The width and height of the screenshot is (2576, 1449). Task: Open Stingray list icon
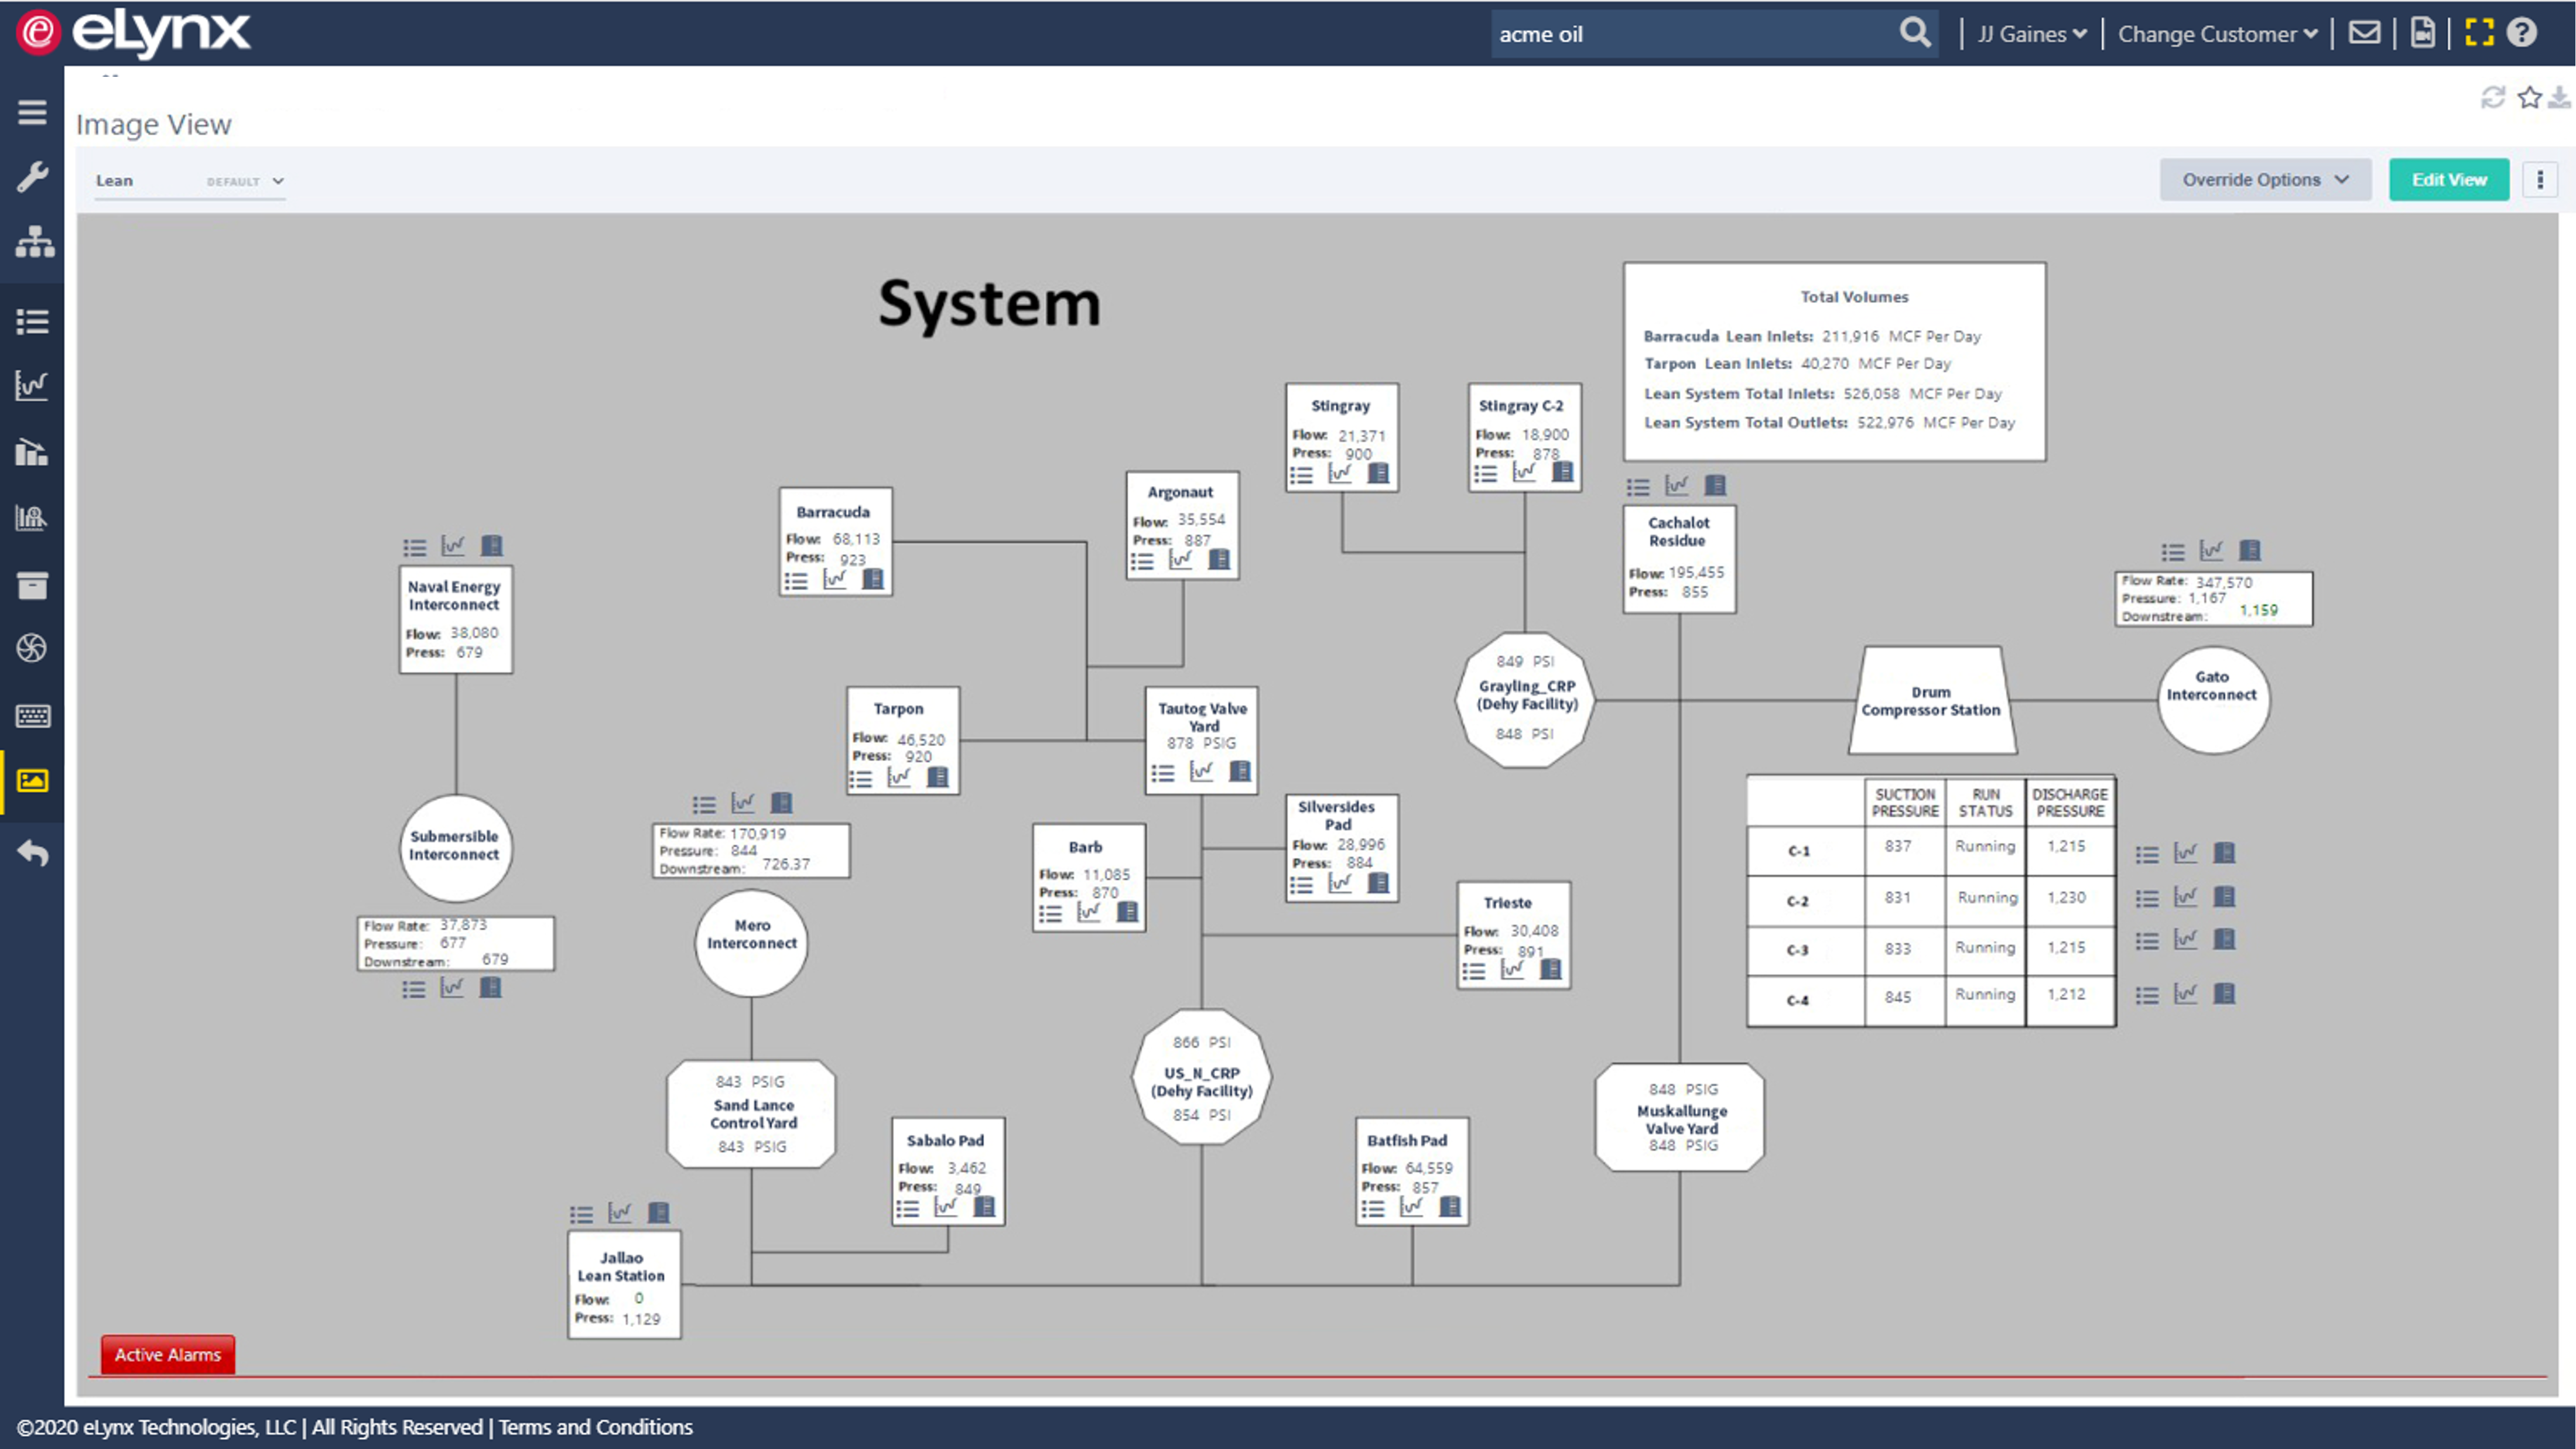coord(1301,475)
